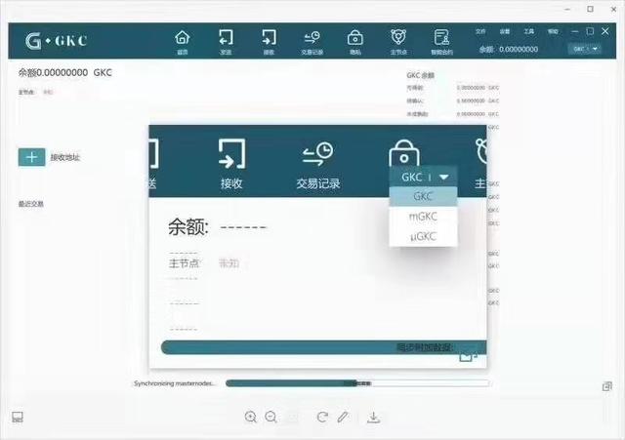Image resolution: width=625 pixels, height=440 pixels.
Task: Rotate the image using the viewer rotate icon
Action: tap(322, 417)
